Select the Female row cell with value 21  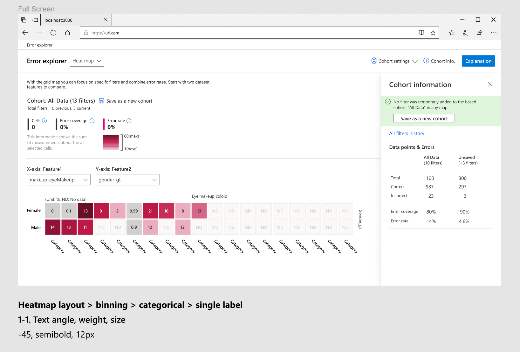point(150,211)
